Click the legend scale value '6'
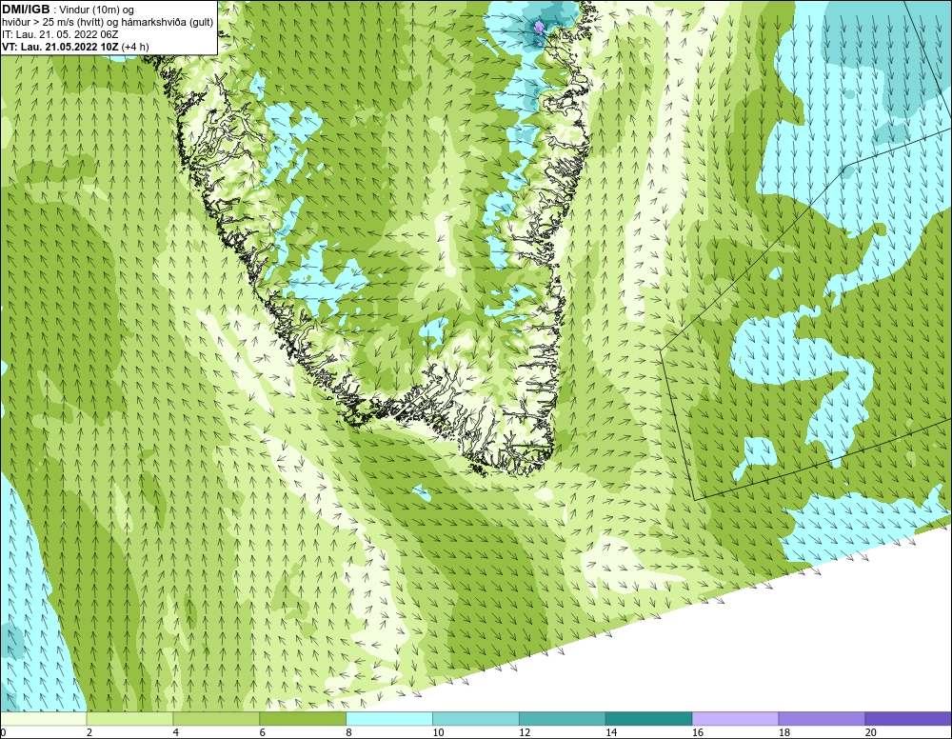The height and width of the screenshot is (739, 952). [x=263, y=733]
